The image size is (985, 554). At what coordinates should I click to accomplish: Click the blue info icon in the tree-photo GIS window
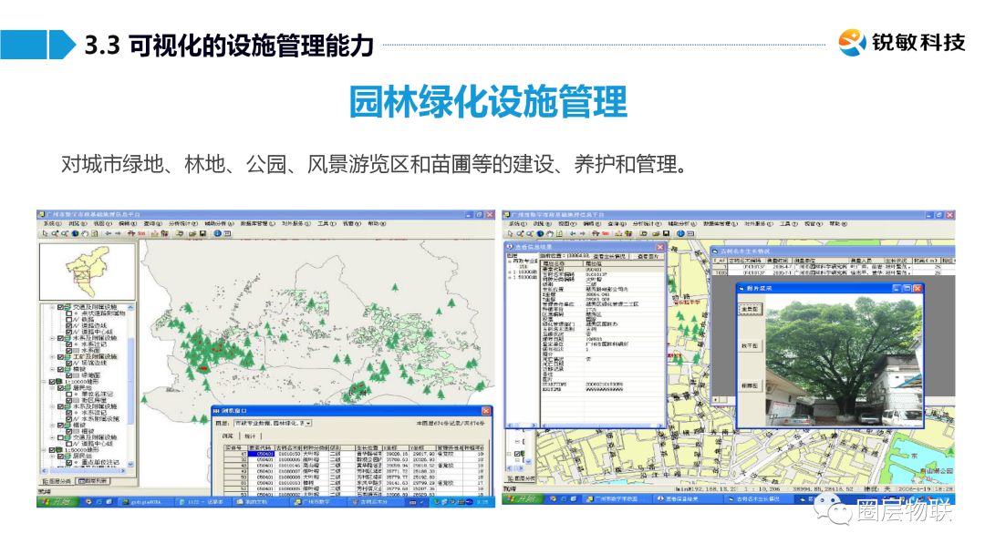coord(680,234)
